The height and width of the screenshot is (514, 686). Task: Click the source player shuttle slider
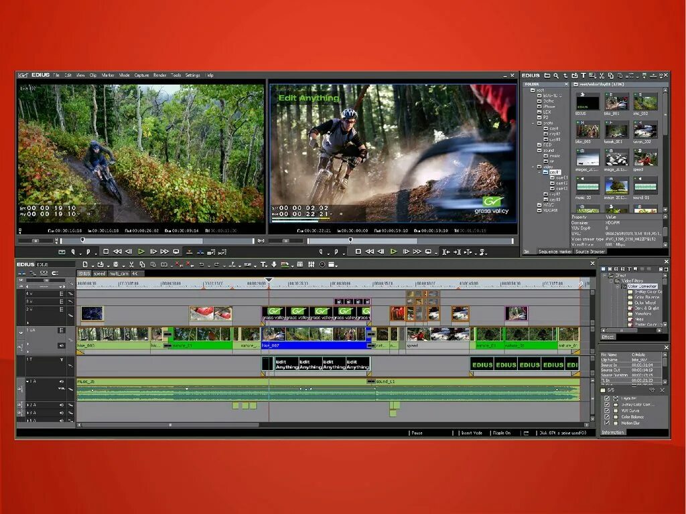(x=36, y=241)
